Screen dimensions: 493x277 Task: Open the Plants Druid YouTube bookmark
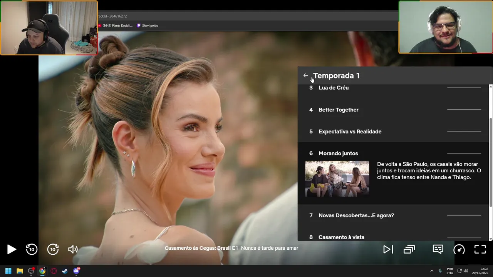[x=115, y=25]
